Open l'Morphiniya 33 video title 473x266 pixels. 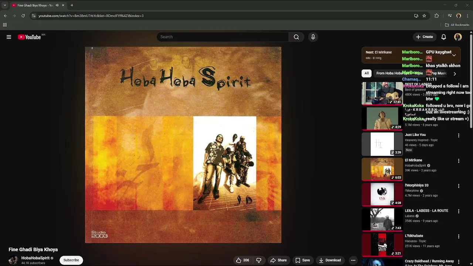coord(416,185)
